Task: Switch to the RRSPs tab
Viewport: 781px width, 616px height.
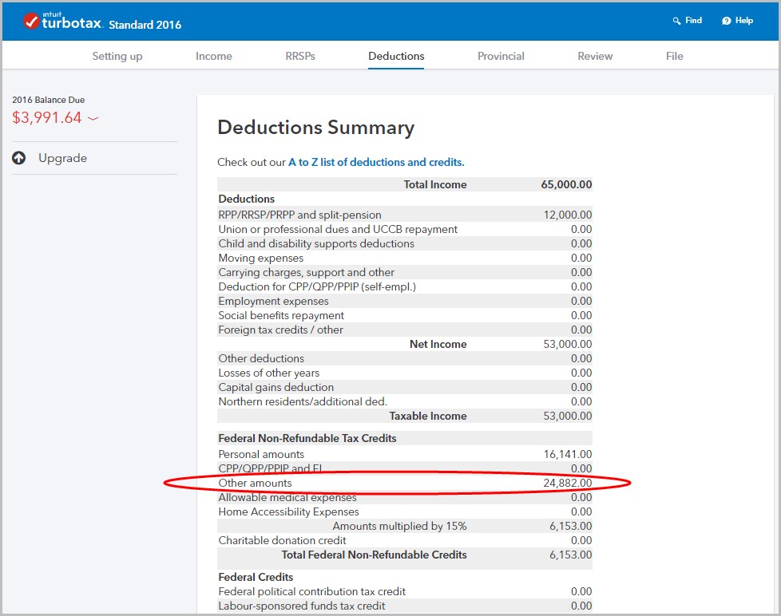Action: (x=300, y=56)
